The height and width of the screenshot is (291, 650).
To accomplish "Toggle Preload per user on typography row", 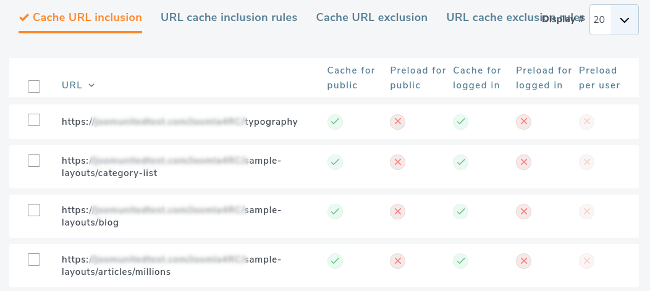I will click(587, 122).
